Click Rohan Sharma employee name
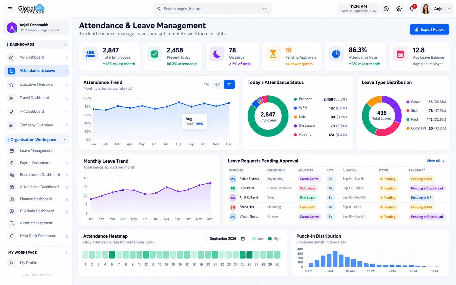 click(x=249, y=179)
